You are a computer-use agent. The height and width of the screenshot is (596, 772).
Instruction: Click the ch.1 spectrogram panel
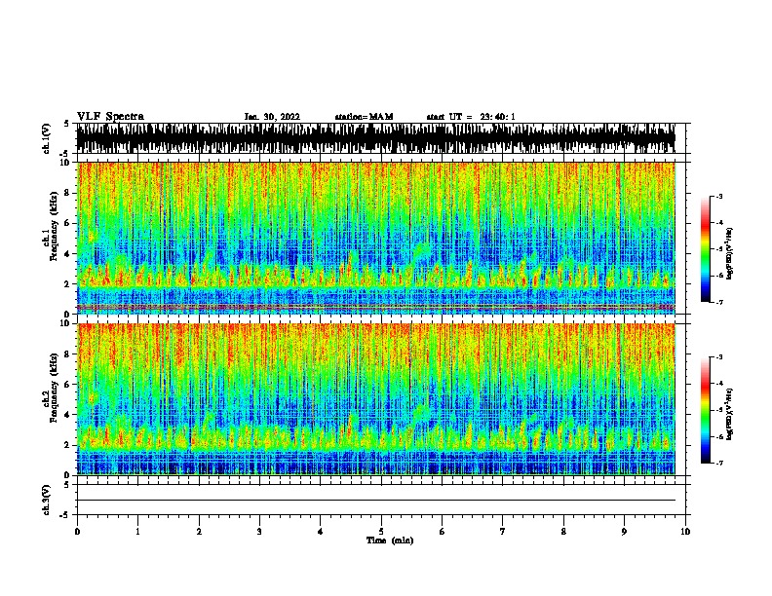(x=375, y=238)
